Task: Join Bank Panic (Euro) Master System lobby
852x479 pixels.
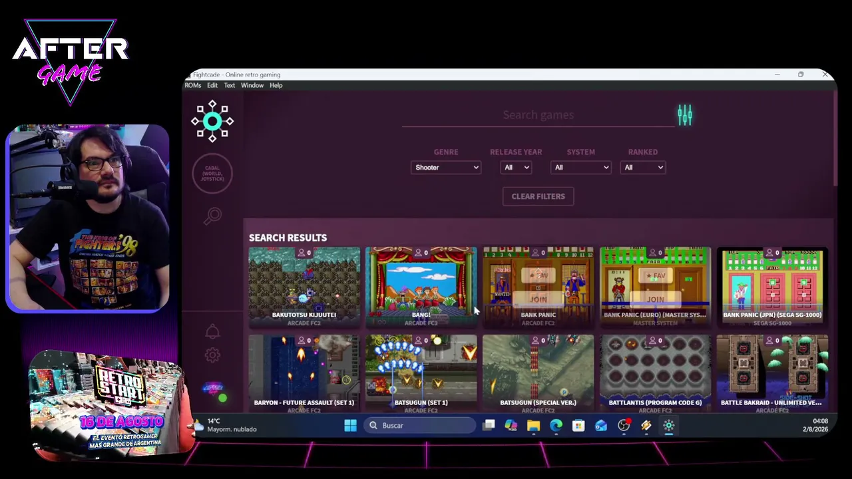Action: pos(655,299)
